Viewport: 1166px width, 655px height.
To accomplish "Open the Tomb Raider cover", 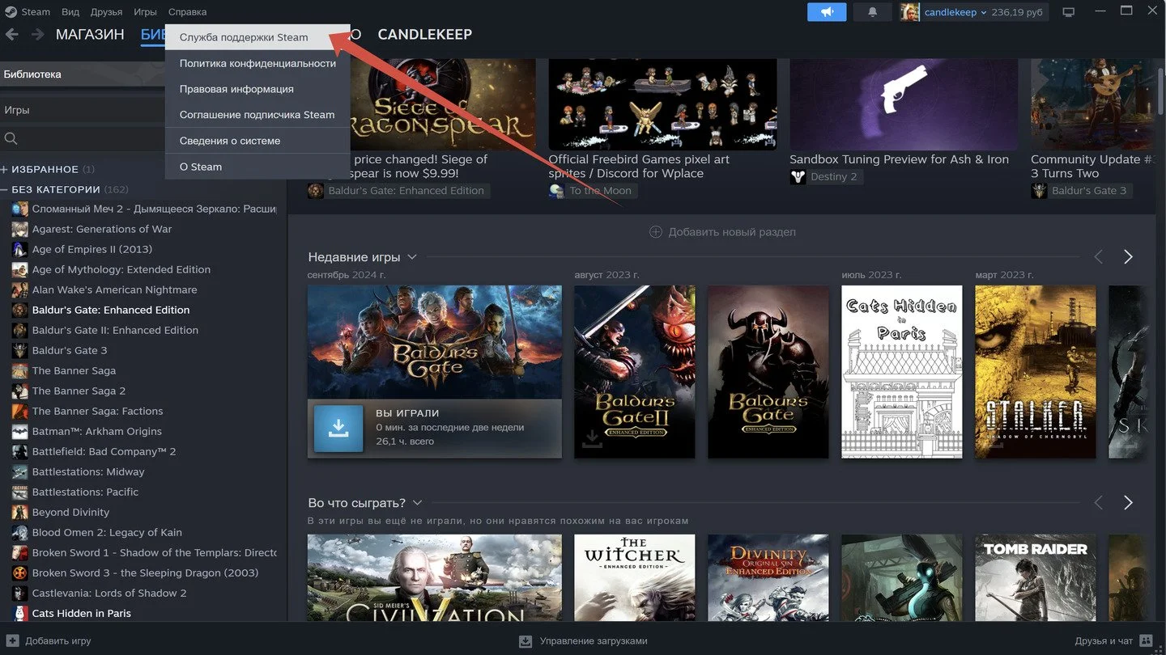I will coord(1036,577).
